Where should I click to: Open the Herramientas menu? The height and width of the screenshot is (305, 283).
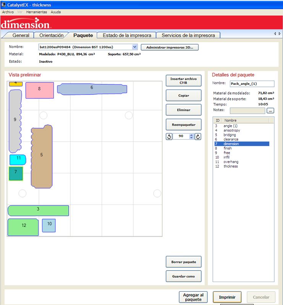pos(37,12)
